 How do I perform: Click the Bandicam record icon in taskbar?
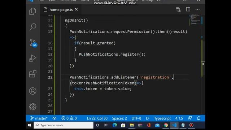pos(191,125)
